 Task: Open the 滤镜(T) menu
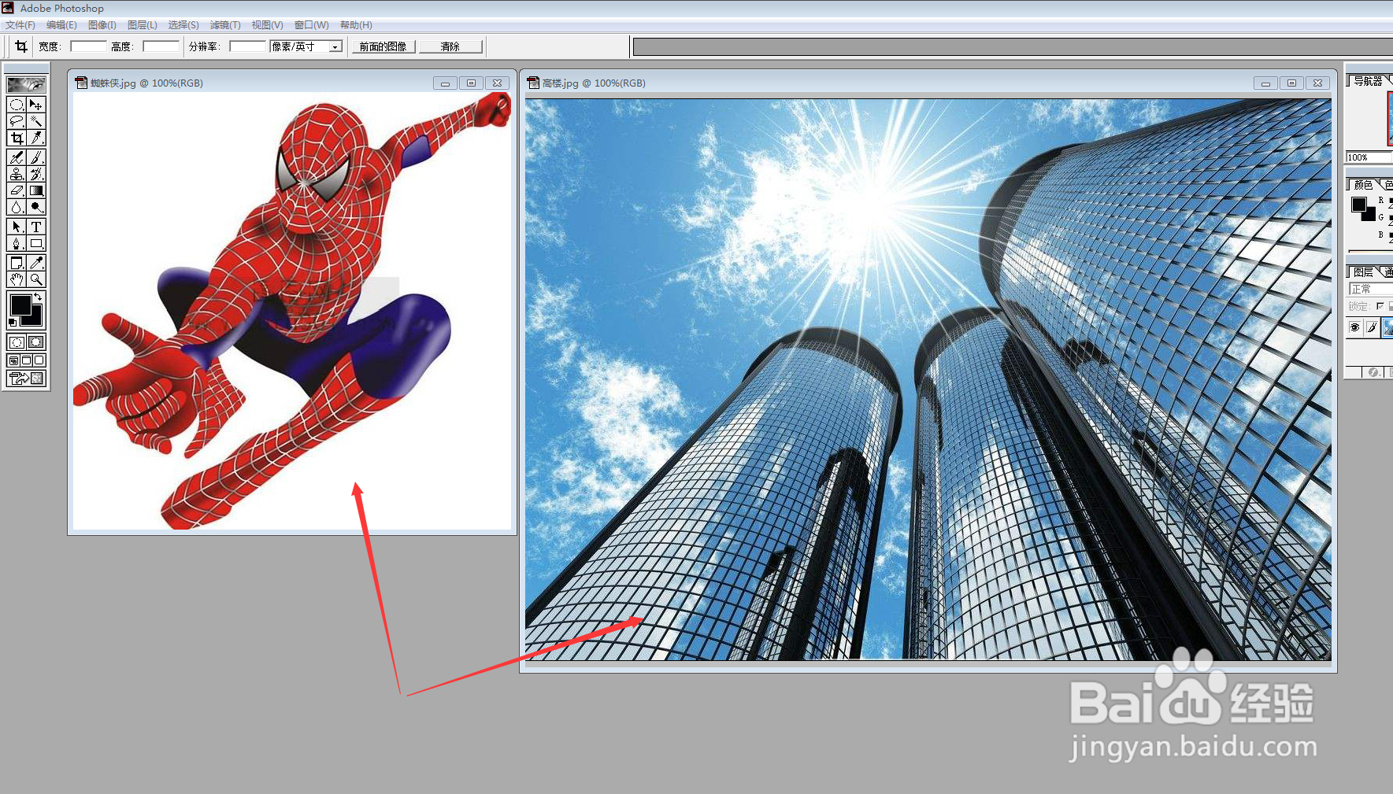pyautogui.click(x=225, y=25)
